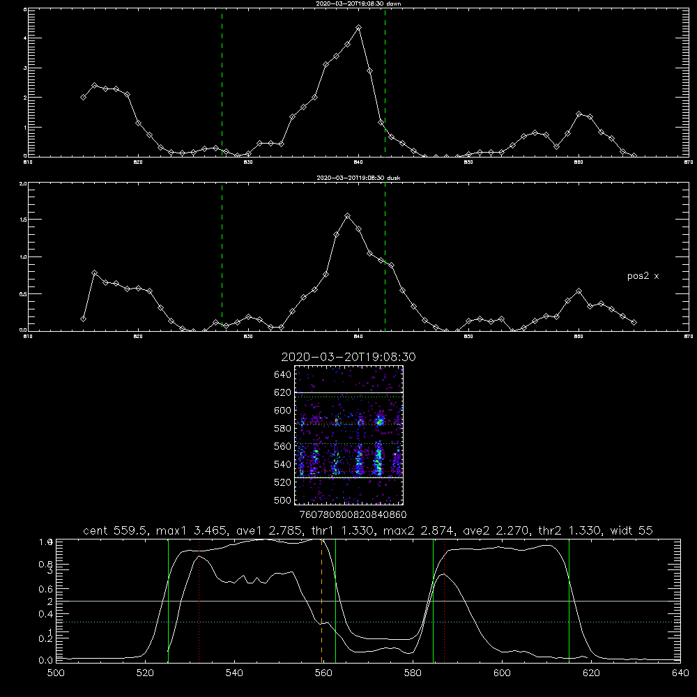697x697 pixels.
Task: Click the "520" y-axis label beside the spectrogram
Action: point(282,482)
